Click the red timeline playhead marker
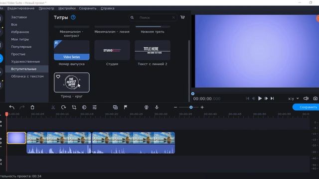This screenshot has width=319, height=179. [x=6, y=114]
